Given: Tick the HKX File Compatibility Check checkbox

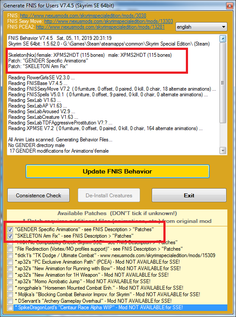Looking at the screenshot, I should tap(10, 242).
